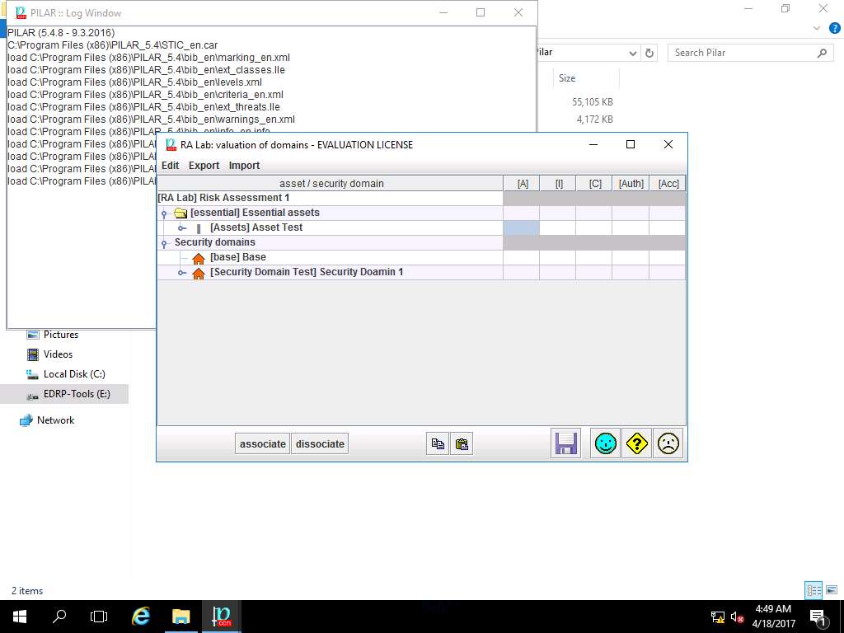844x633 pixels.
Task: Switch to Explorer details view icon
Action: click(814, 590)
